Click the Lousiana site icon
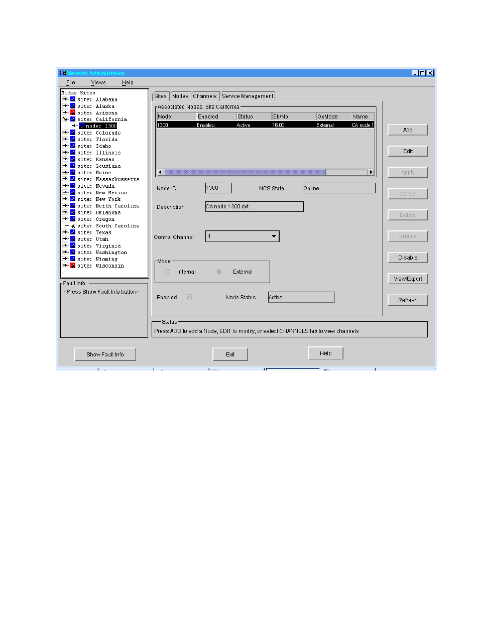Screen dimensions: 479x620 [x=73, y=166]
